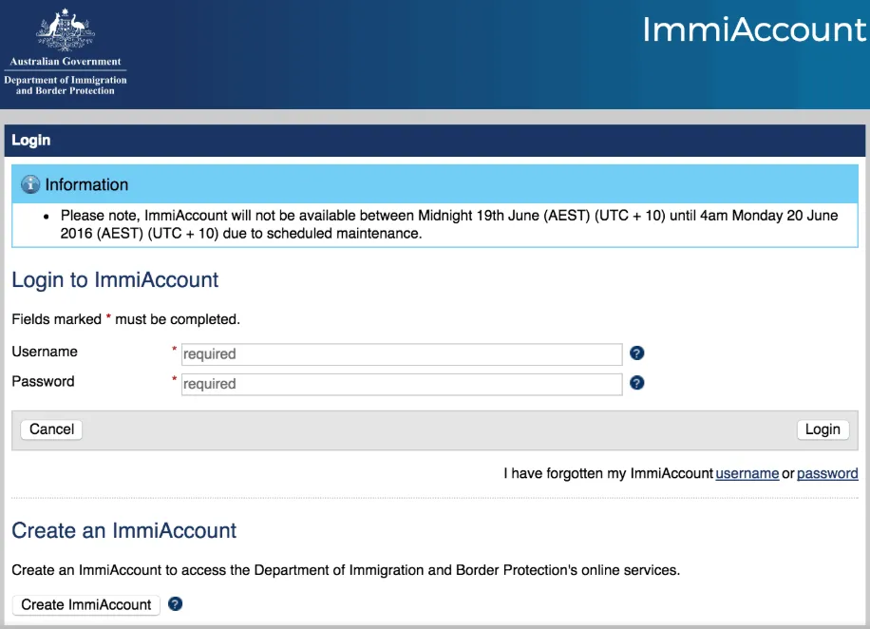Open the forgotten username link

coord(747,473)
